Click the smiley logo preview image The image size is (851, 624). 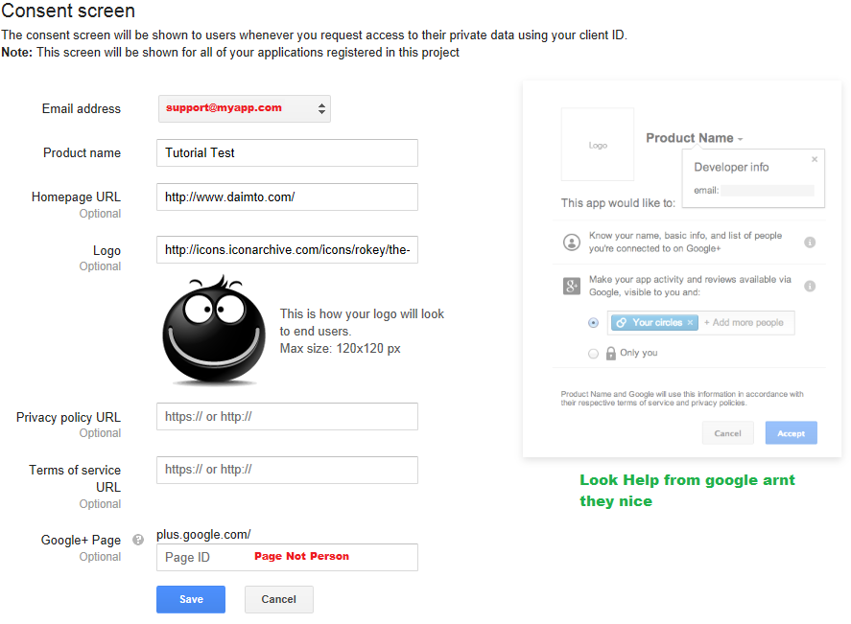[214, 330]
